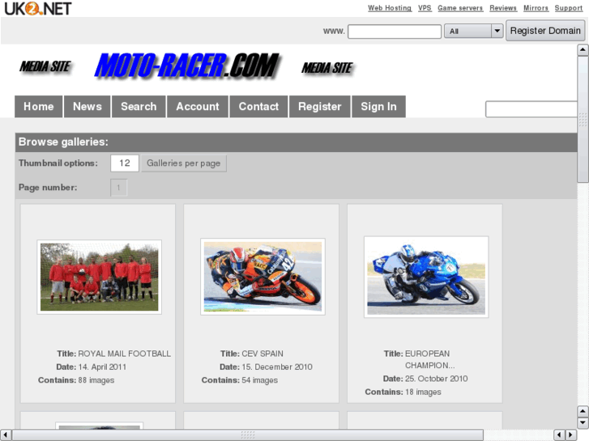Click the Galleries per page button

click(184, 163)
